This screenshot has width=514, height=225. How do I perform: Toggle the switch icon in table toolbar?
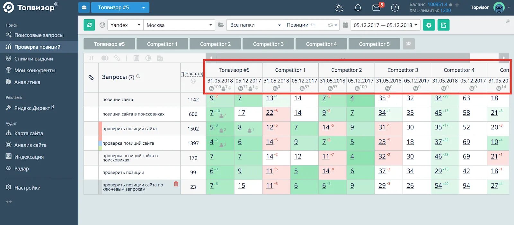click(x=105, y=58)
